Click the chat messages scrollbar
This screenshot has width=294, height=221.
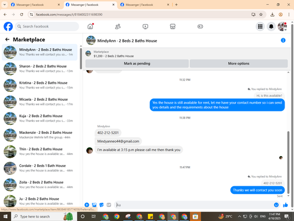[x=288, y=162]
